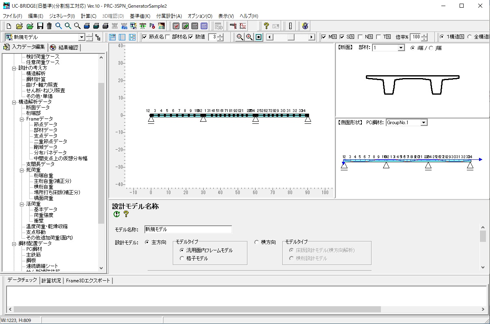
Task: Click the yellow question mark help icon
Action: (266, 26)
